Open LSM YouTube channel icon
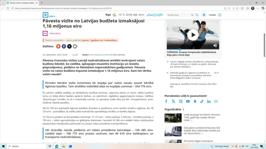 click(188, 101)
